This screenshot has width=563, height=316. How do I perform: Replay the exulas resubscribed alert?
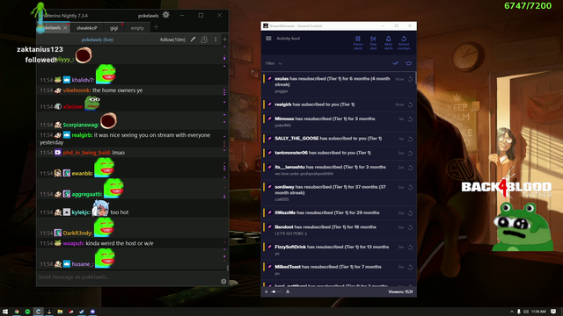[x=410, y=79]
